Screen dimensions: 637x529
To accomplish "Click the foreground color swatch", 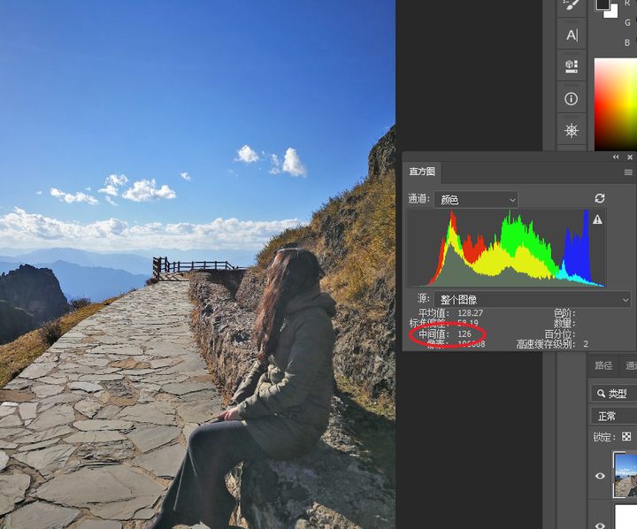I will (x=602, y=4).
